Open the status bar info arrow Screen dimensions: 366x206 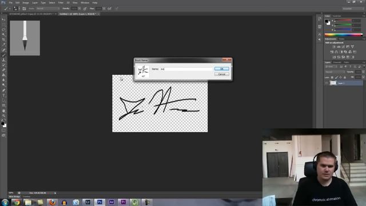pos(55,193)
